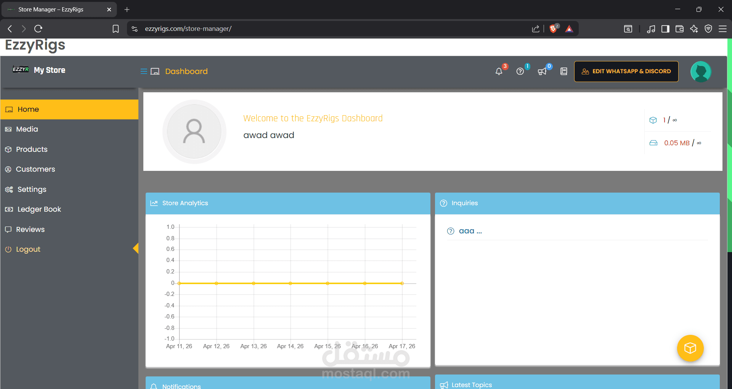
Task: Click the EzzyRigs site title
Action: click(x=35, y=45)
